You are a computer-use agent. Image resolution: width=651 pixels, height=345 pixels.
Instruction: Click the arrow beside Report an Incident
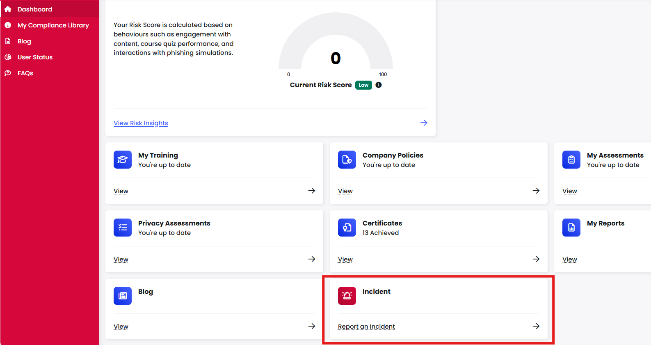(x=536, y=326)
